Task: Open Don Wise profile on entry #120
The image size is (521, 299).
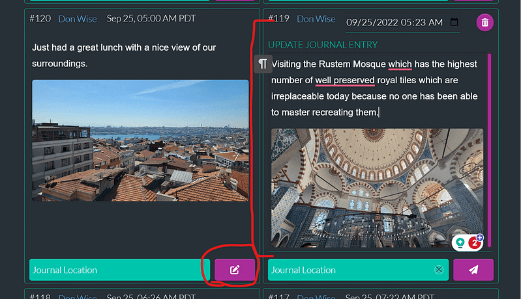Action: [x=78, y=19]
